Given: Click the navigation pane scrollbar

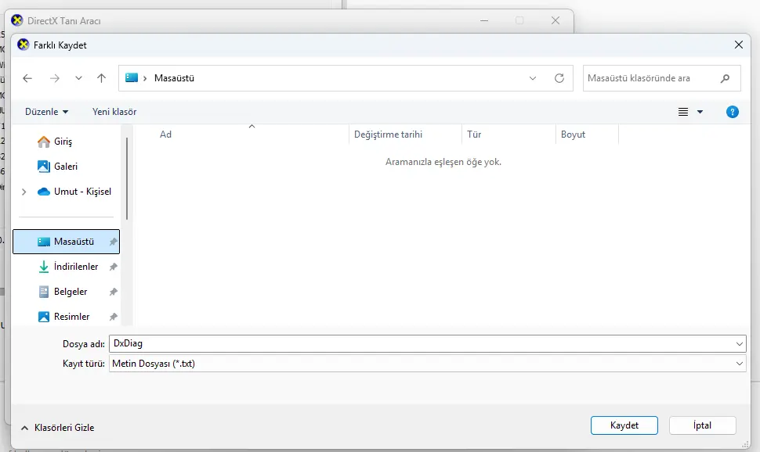Looking at the screenshot, I should click(x=127, y=179).
